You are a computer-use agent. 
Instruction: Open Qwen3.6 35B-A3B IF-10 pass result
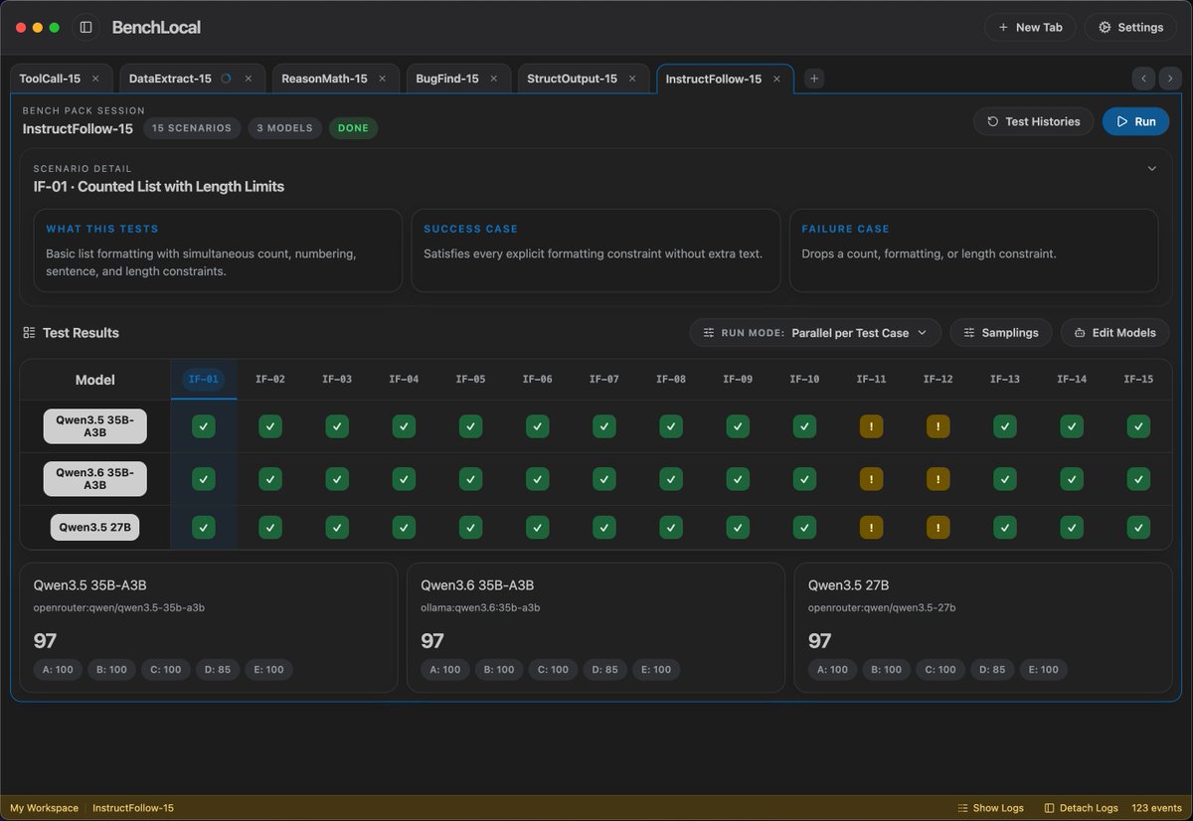point(804,479)
